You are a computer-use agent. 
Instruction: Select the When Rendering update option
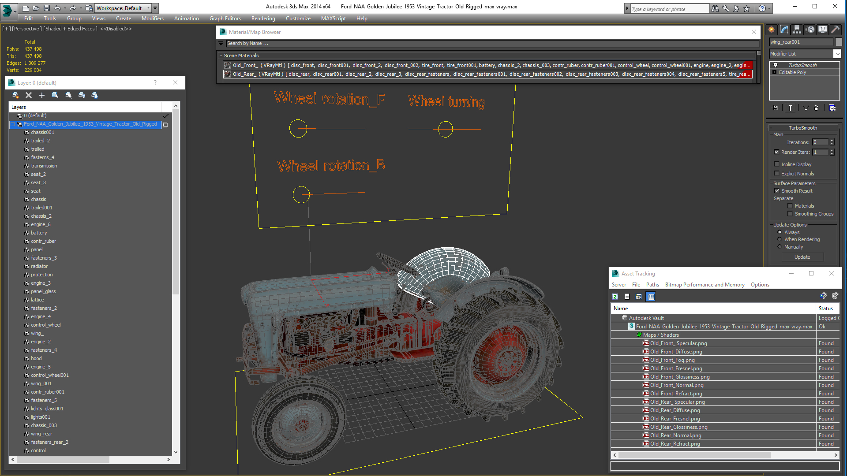[780, 239]
